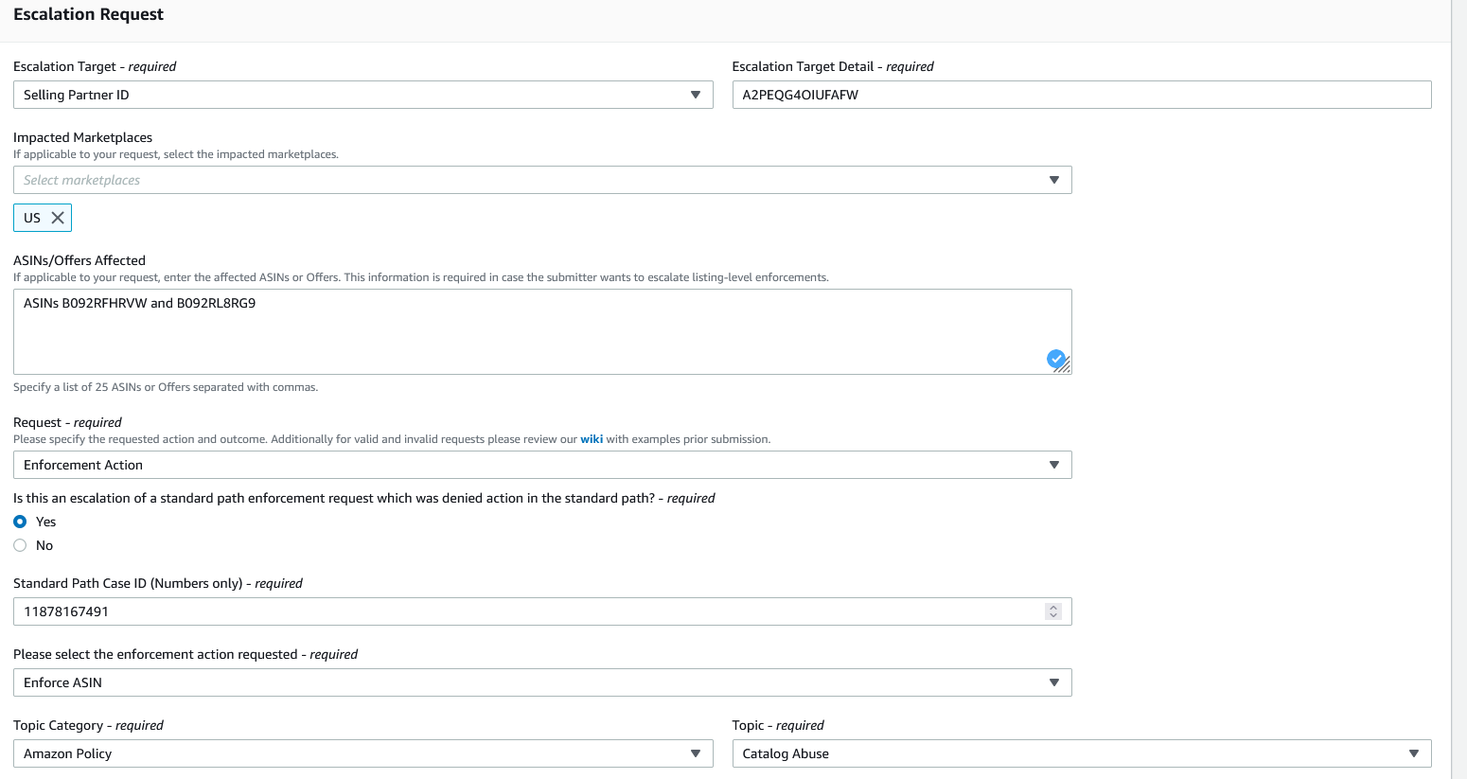
Task: Click the resize handle of ASINs text area
Action: [1065, 367]
